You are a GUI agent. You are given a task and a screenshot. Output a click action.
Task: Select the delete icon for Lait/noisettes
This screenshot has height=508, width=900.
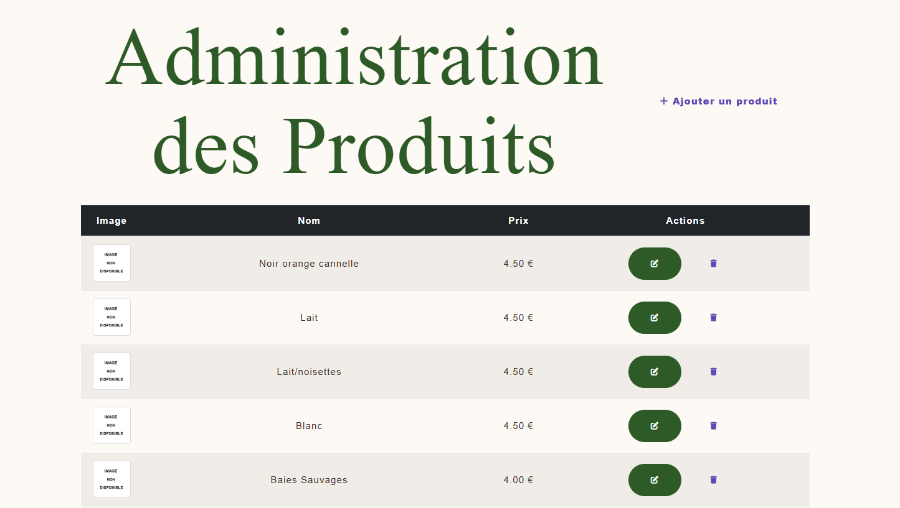pyautogui.click(x=713, y=371)
